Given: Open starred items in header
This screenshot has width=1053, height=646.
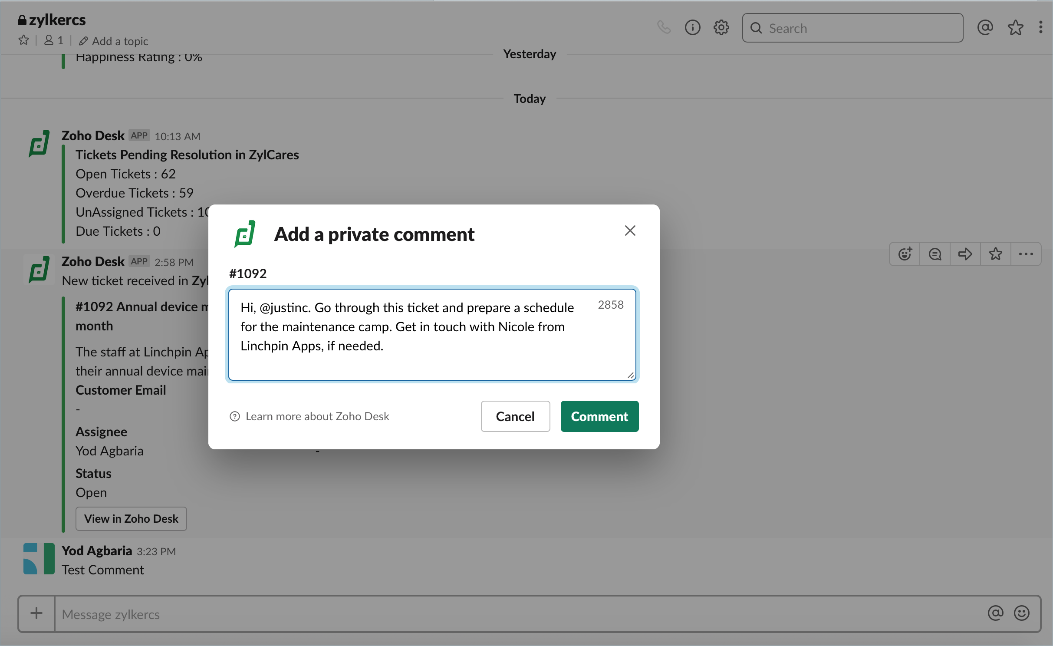Looking at the screenshot, I should (x=1015, y=28).
